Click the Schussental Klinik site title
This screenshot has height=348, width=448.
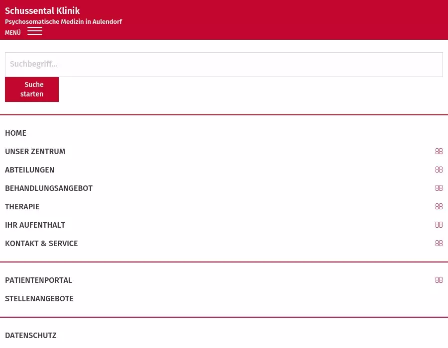click(x=42, y=11)
